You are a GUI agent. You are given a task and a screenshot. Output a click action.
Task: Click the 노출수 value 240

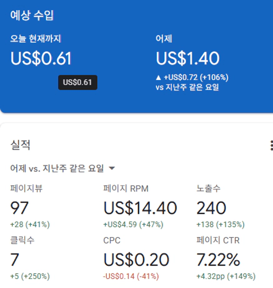[x=211, y=208]
